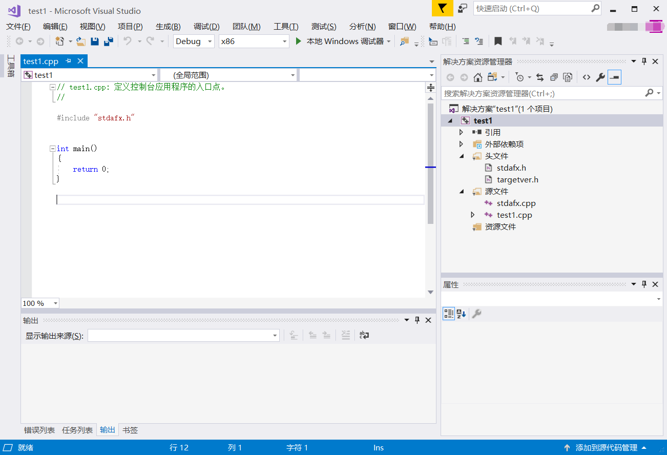667x455 pixels.
Task: Click the View Code angle brackets icon
Action: click(x=587, y=77)
